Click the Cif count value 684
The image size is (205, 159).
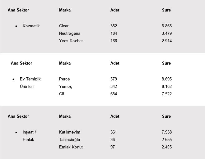point(114,94)
